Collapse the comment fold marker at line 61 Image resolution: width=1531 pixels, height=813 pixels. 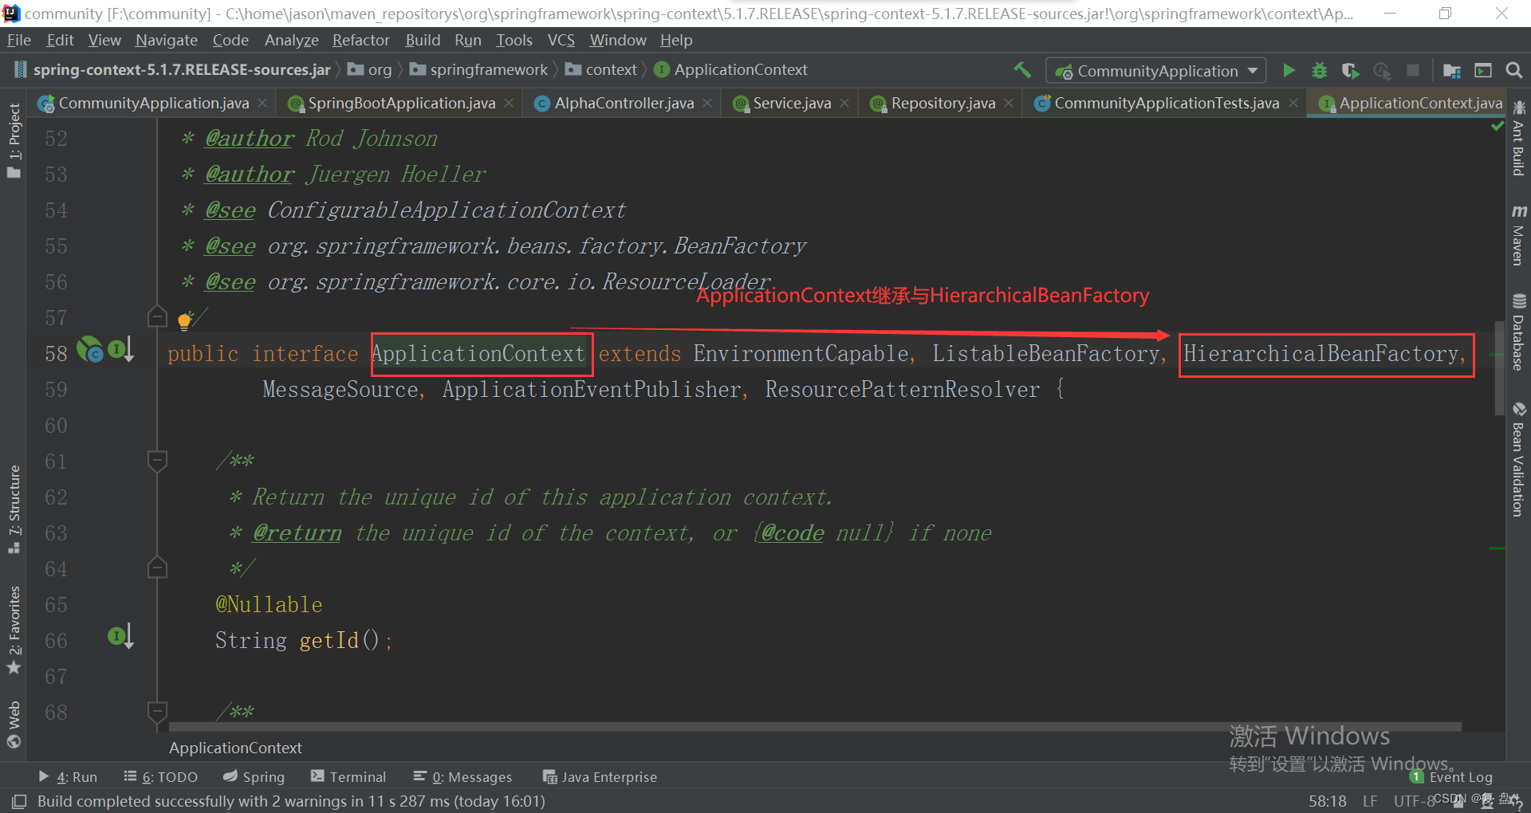[x=157, y=461]
